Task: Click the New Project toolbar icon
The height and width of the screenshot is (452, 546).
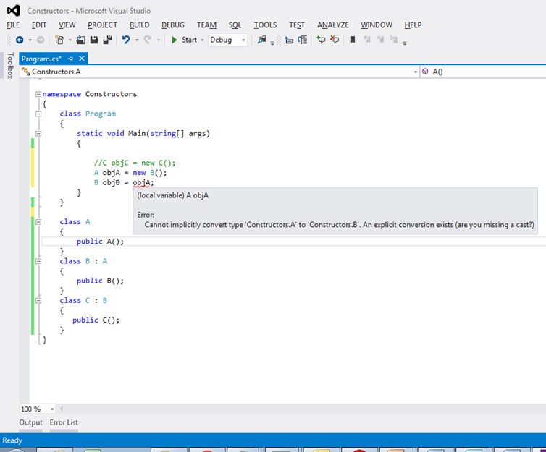Action: pos(60,40)
